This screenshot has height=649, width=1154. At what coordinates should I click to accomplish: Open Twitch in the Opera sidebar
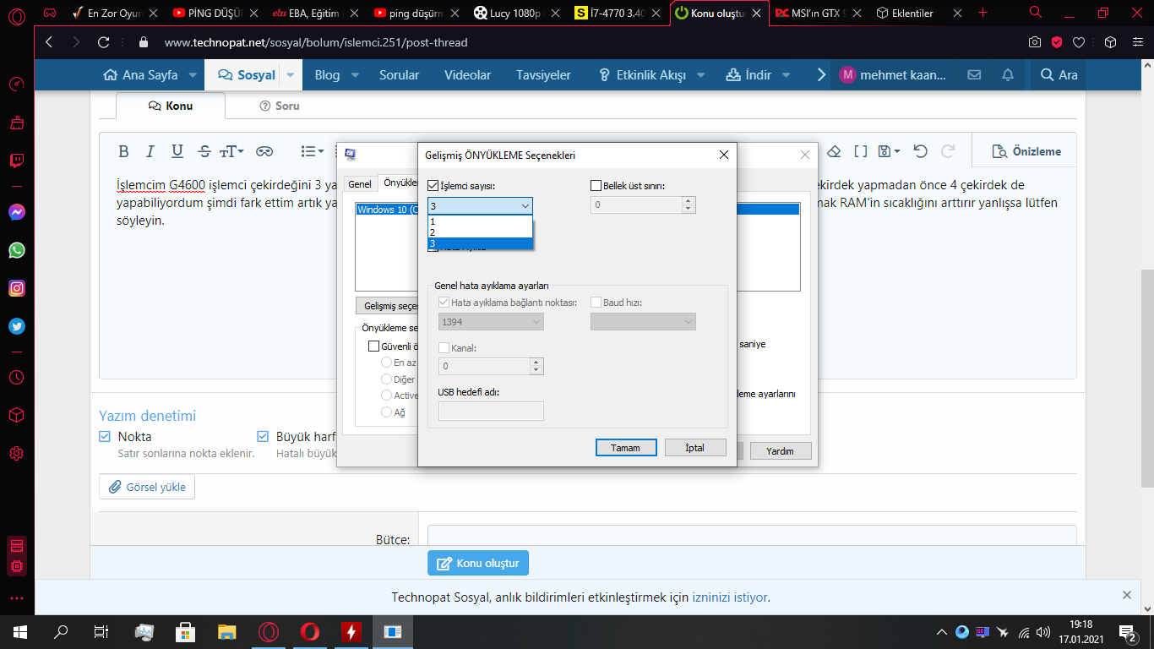(16, 161)
